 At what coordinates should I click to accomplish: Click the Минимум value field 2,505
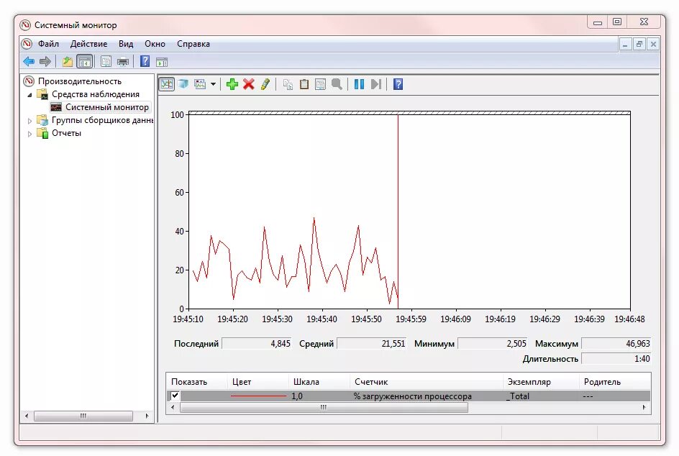click(x=493, y=343)
